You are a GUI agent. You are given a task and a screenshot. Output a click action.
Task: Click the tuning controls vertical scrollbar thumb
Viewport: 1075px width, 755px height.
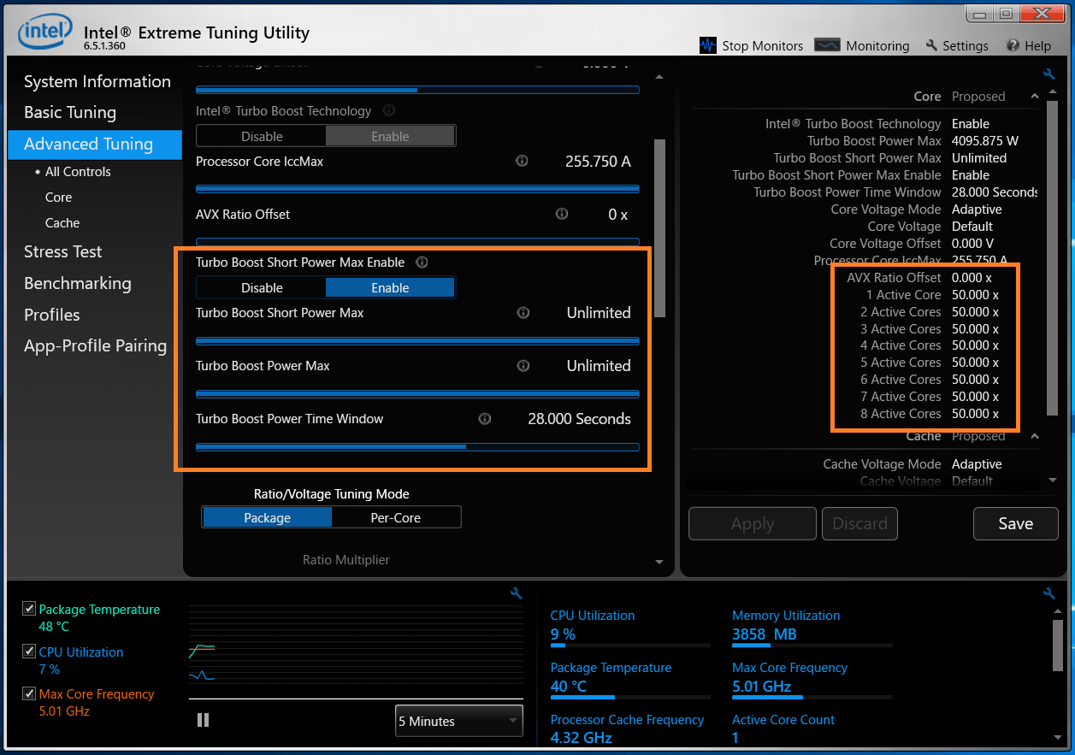click(659, 228)
